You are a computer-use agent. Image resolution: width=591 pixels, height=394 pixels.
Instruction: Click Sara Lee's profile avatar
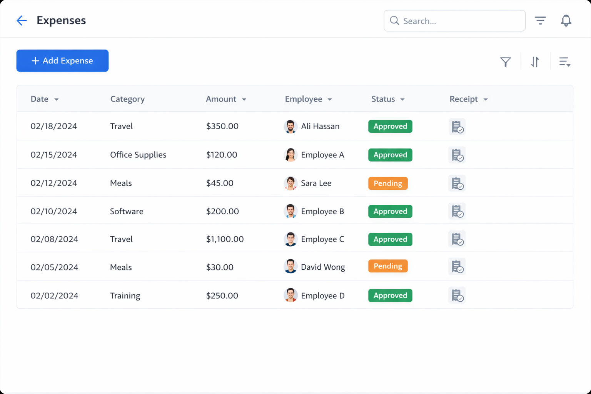290,183
